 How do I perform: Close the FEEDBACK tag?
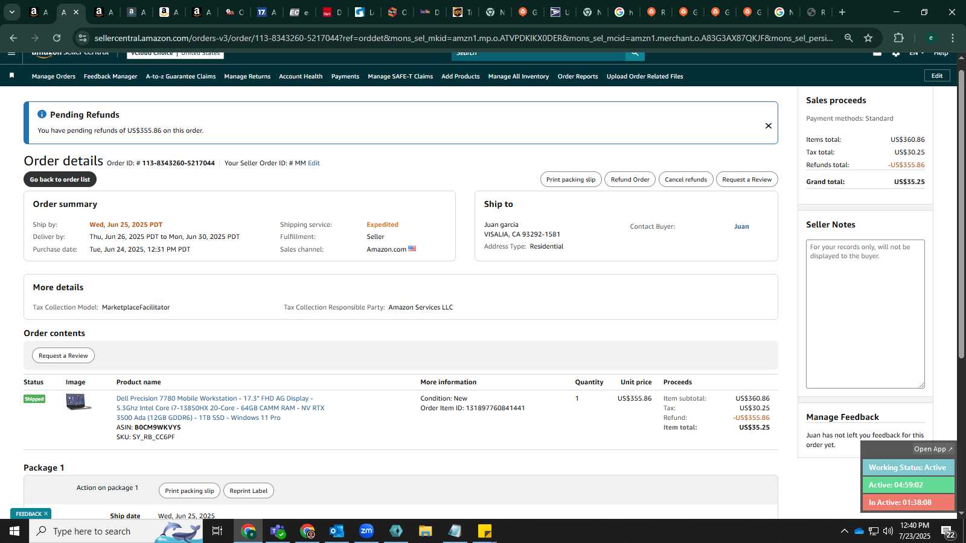46,513
